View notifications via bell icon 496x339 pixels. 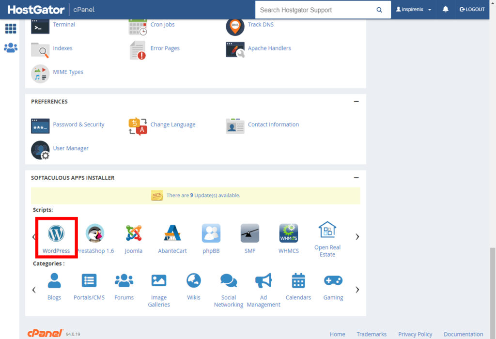click(x=446, y=9)
